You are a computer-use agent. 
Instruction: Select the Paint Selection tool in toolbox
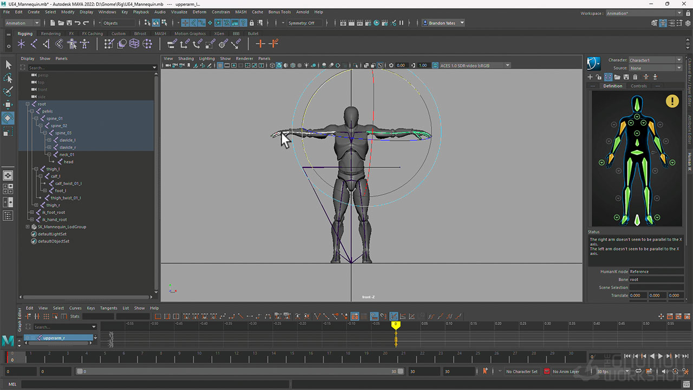pos(8,92)
